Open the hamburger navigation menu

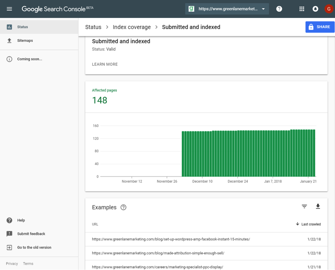pyautogui.click(x=9, y=9)
